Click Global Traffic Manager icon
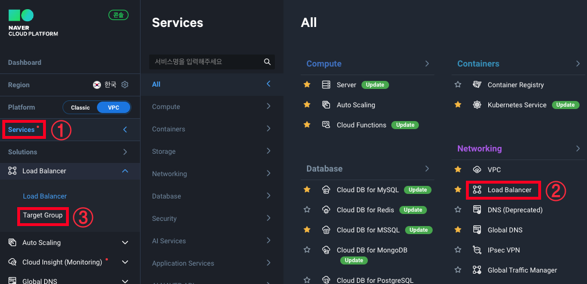This screenshot has width=587, height=284. 477,270
